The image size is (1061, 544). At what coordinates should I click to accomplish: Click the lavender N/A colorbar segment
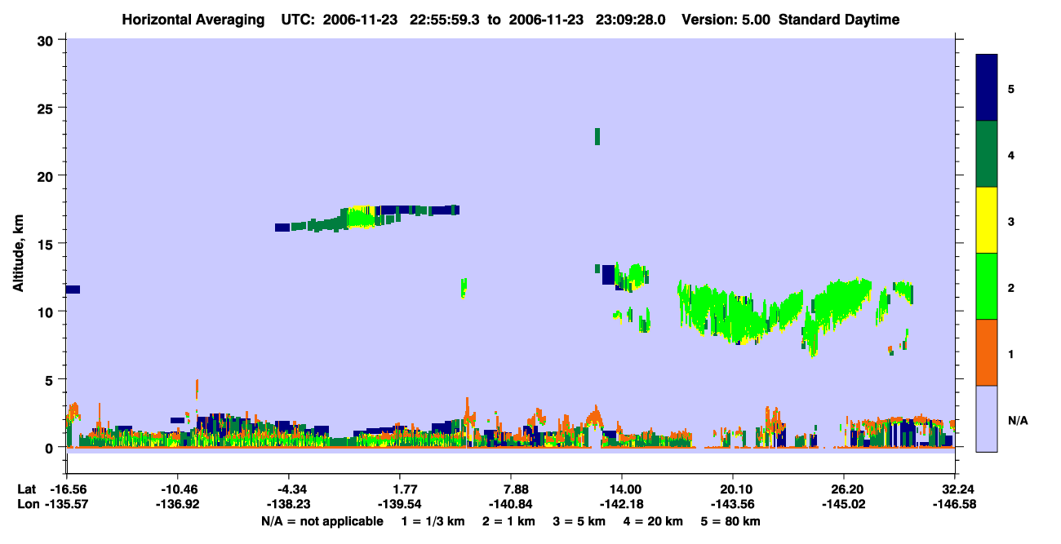click(x=987, y=418)
